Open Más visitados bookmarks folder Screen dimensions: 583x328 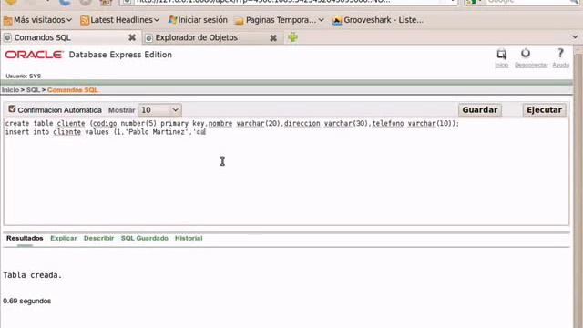tap(37, 20)
